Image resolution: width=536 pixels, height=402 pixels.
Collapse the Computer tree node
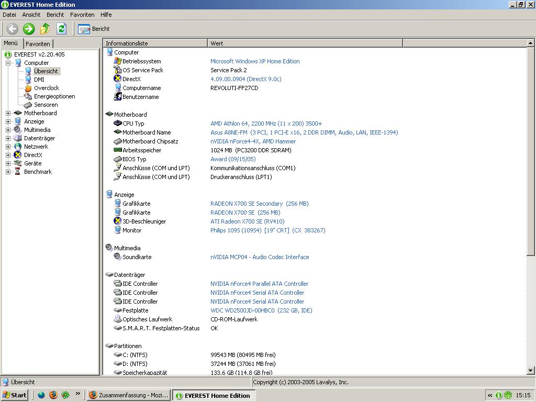8,63
